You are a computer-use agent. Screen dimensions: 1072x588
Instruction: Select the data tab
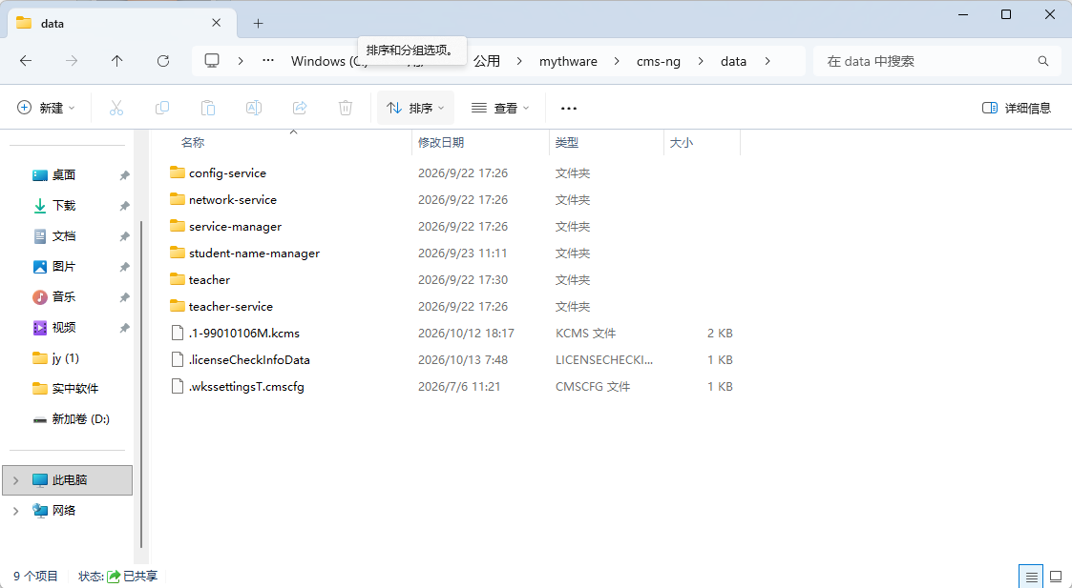[121, 23]
